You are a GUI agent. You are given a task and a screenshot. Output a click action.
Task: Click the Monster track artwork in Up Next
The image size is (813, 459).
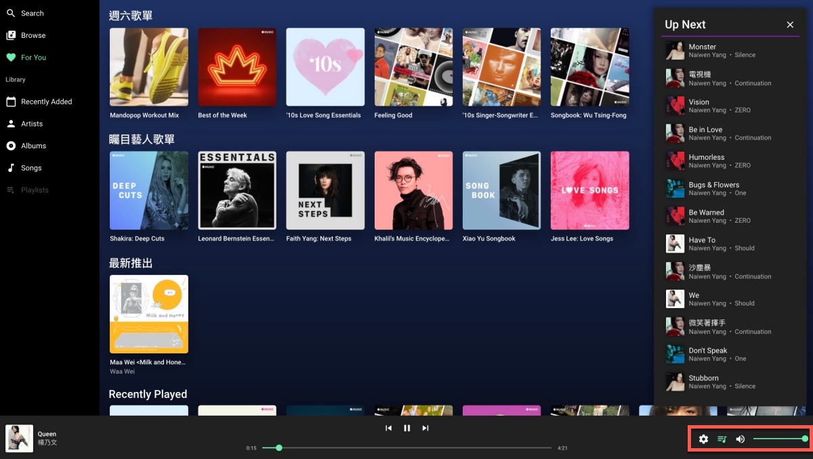click(x=675, y=51)
